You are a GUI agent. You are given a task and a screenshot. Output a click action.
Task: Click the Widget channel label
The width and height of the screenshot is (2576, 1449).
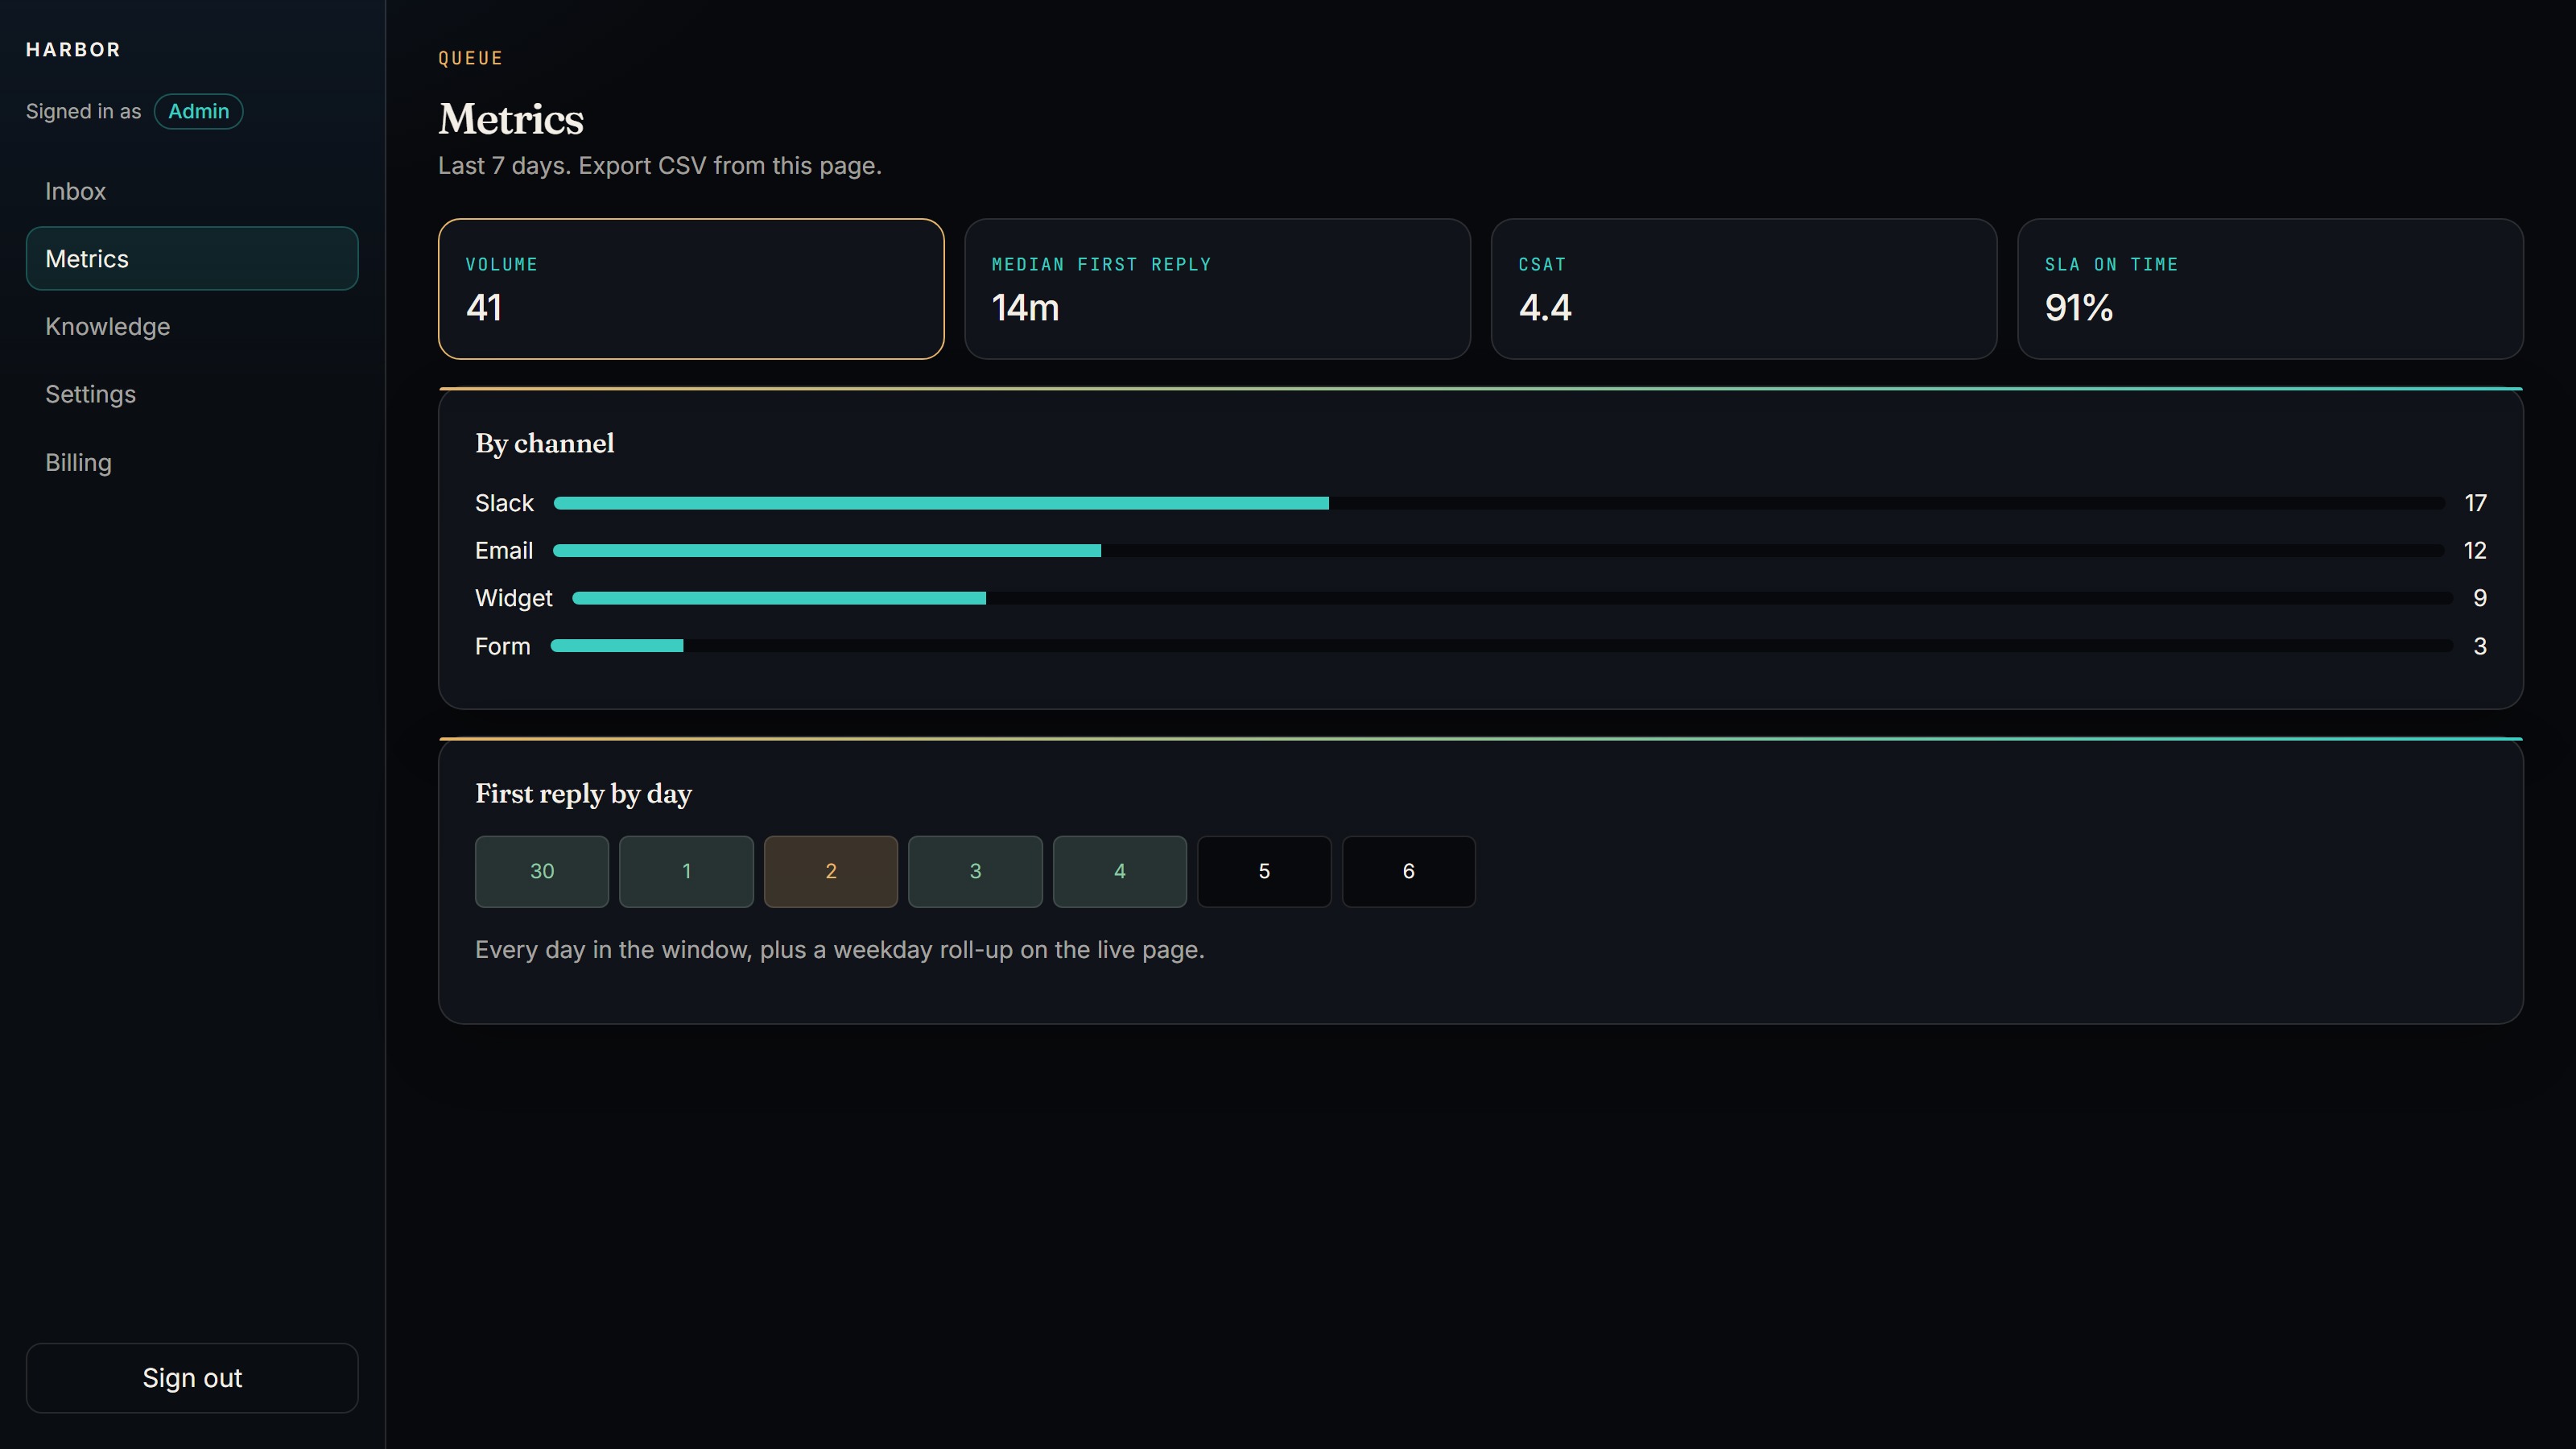click(513, 598)
